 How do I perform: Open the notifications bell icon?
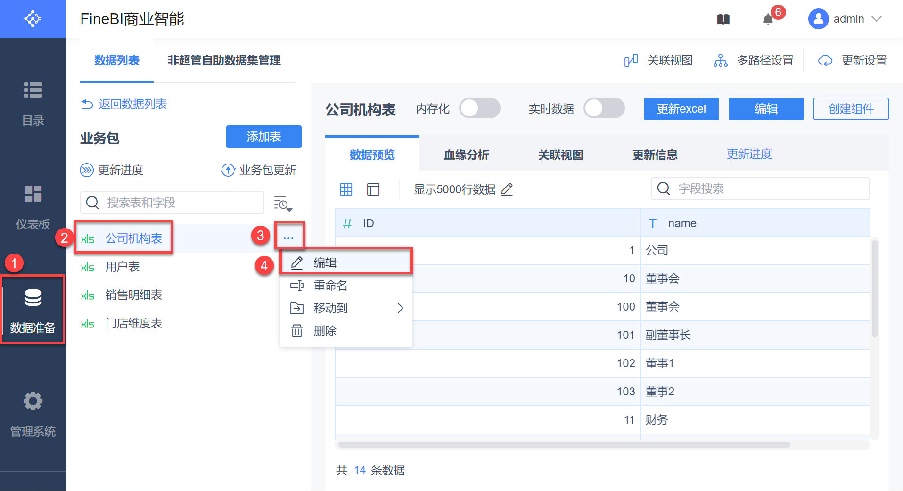[x=768, y=19]
